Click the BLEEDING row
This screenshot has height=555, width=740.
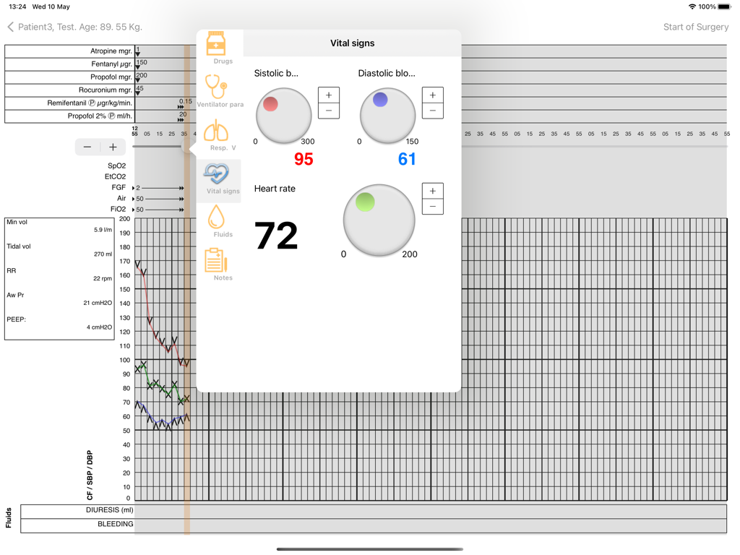click(374, 526)
